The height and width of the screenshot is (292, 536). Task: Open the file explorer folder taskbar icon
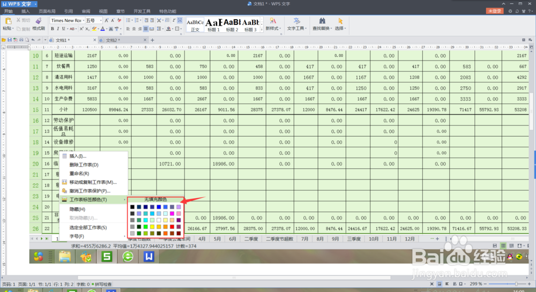click(65, 256)
